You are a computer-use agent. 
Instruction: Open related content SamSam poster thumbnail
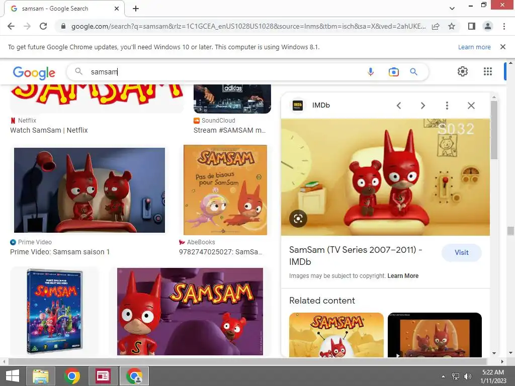[x=336, y=335]
